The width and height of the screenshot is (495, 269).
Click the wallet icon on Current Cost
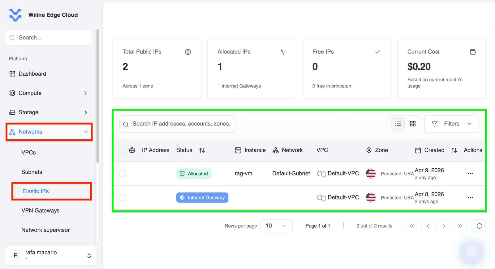[x=473, y=52]
